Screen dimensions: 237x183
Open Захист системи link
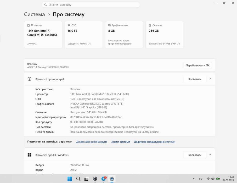coord(121,142)
